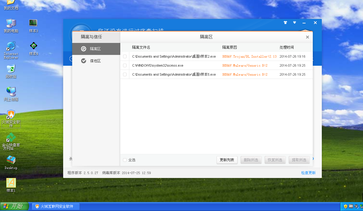Enable the 全选 select-all checkbox

click(x=125, y=160)
